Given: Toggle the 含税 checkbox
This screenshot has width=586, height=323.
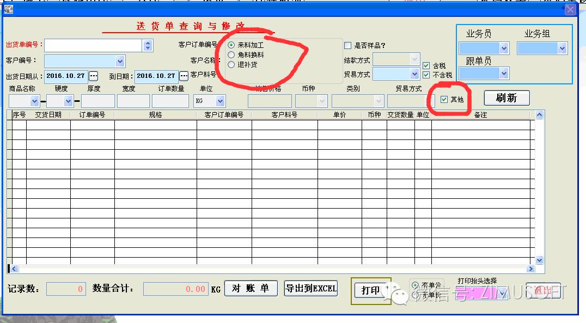Looking at the screenshot, I should pos(426,66).
